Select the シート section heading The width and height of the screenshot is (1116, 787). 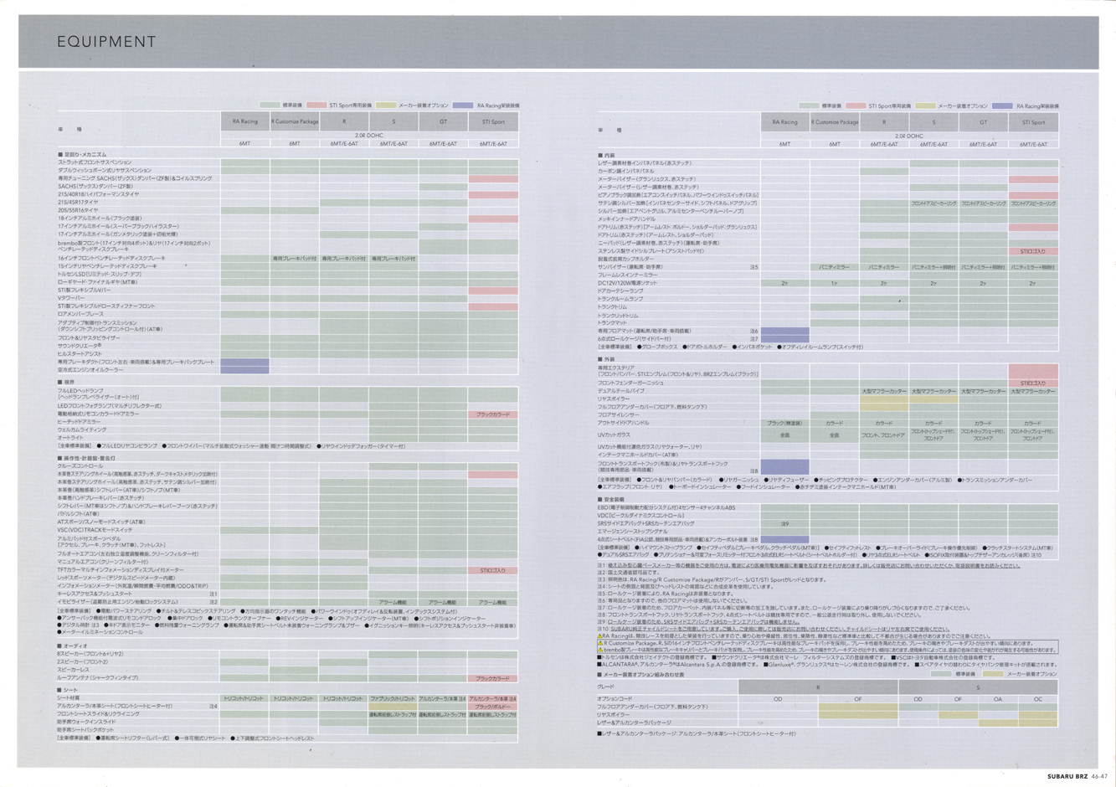click(x=68, y=690)
